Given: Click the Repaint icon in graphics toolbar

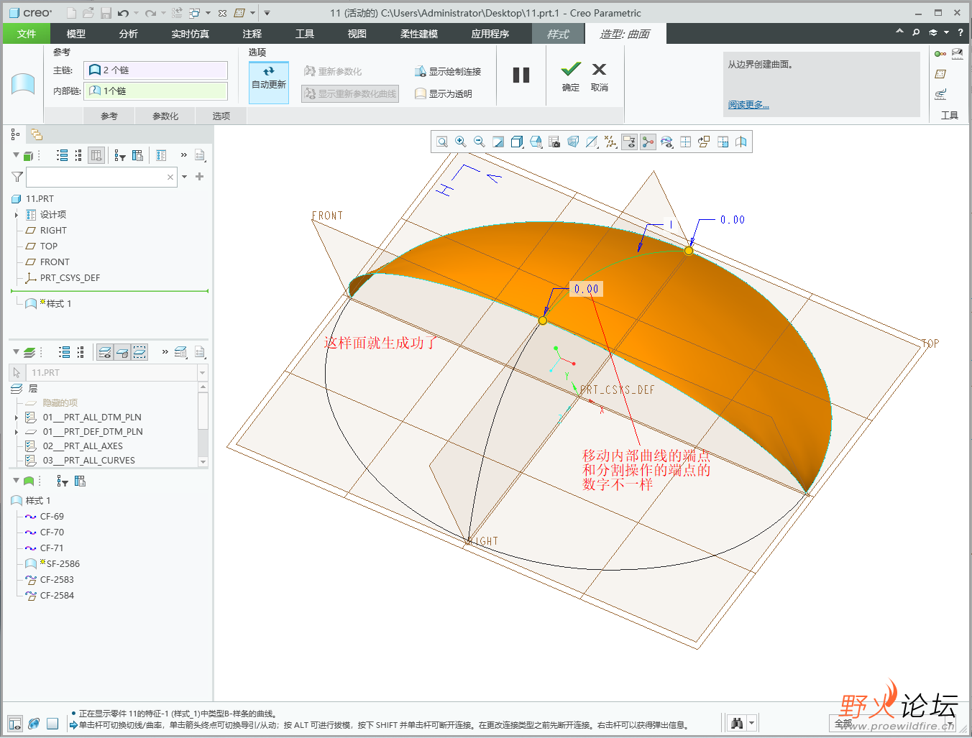Looking at the screenshot, I should (x=498, y=142).
